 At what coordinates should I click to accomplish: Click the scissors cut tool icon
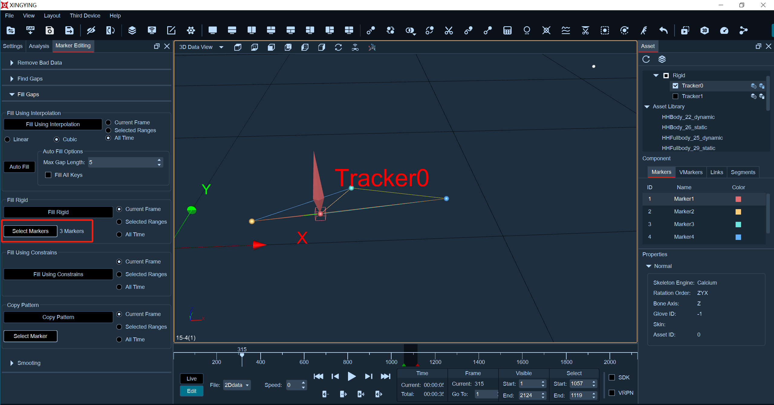point(449,30)
